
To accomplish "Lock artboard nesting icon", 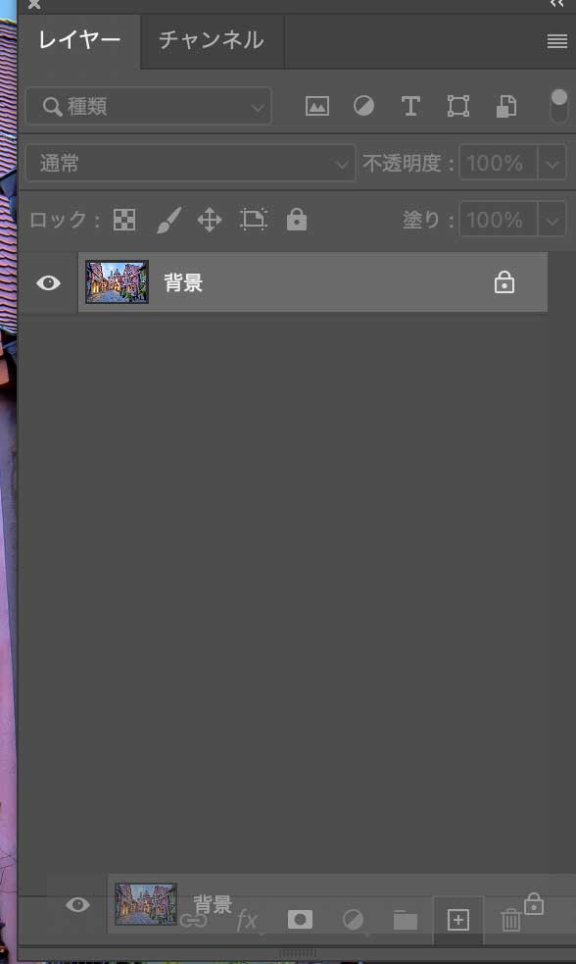I will click(x=253, y=220).
